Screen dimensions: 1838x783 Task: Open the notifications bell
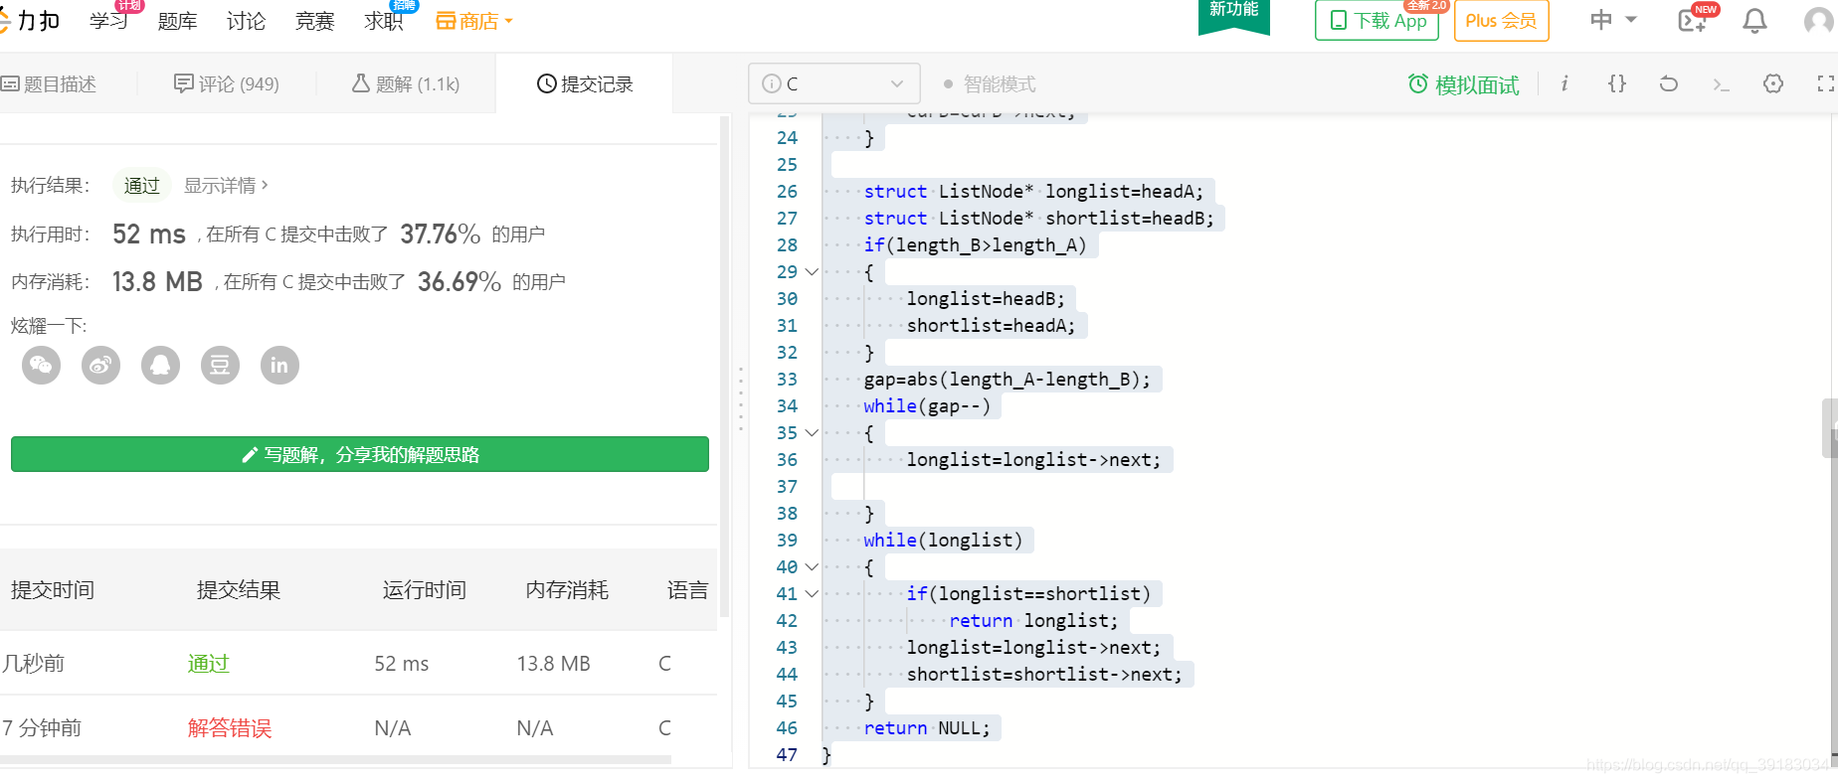click(x=1755, y=21)
